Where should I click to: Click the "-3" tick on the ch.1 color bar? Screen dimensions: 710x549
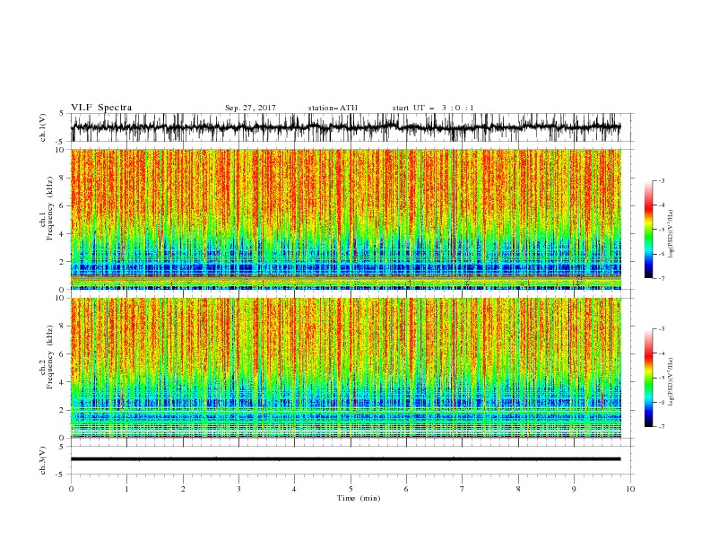click(661, 180)
